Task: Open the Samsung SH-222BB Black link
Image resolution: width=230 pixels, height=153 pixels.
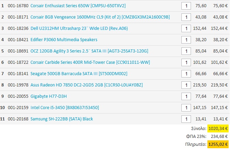Action: (62, 119)
